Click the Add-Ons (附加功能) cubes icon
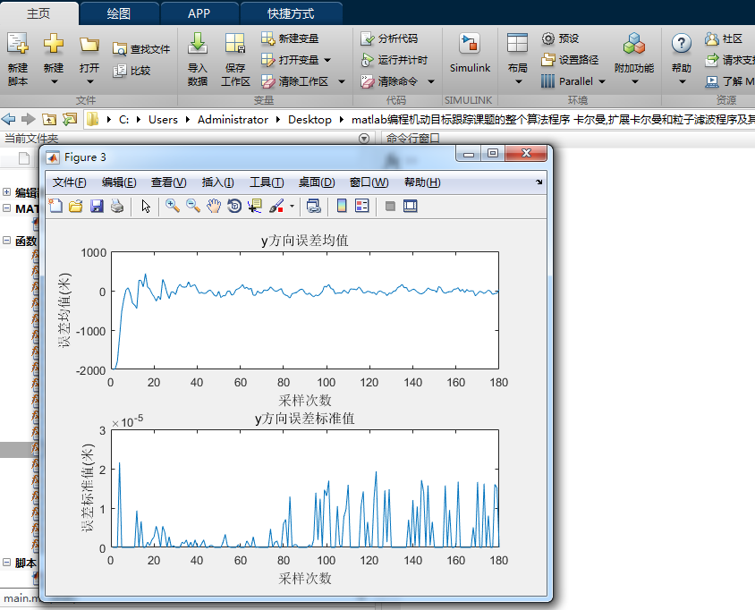Viewport: 755px width, 610px height. click(634, 43)
